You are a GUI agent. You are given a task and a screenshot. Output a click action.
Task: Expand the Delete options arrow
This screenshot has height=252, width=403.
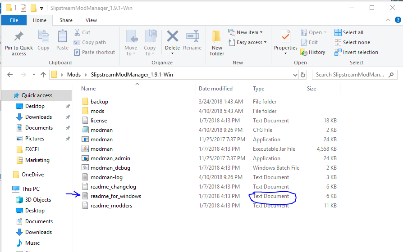pos(173,54)
